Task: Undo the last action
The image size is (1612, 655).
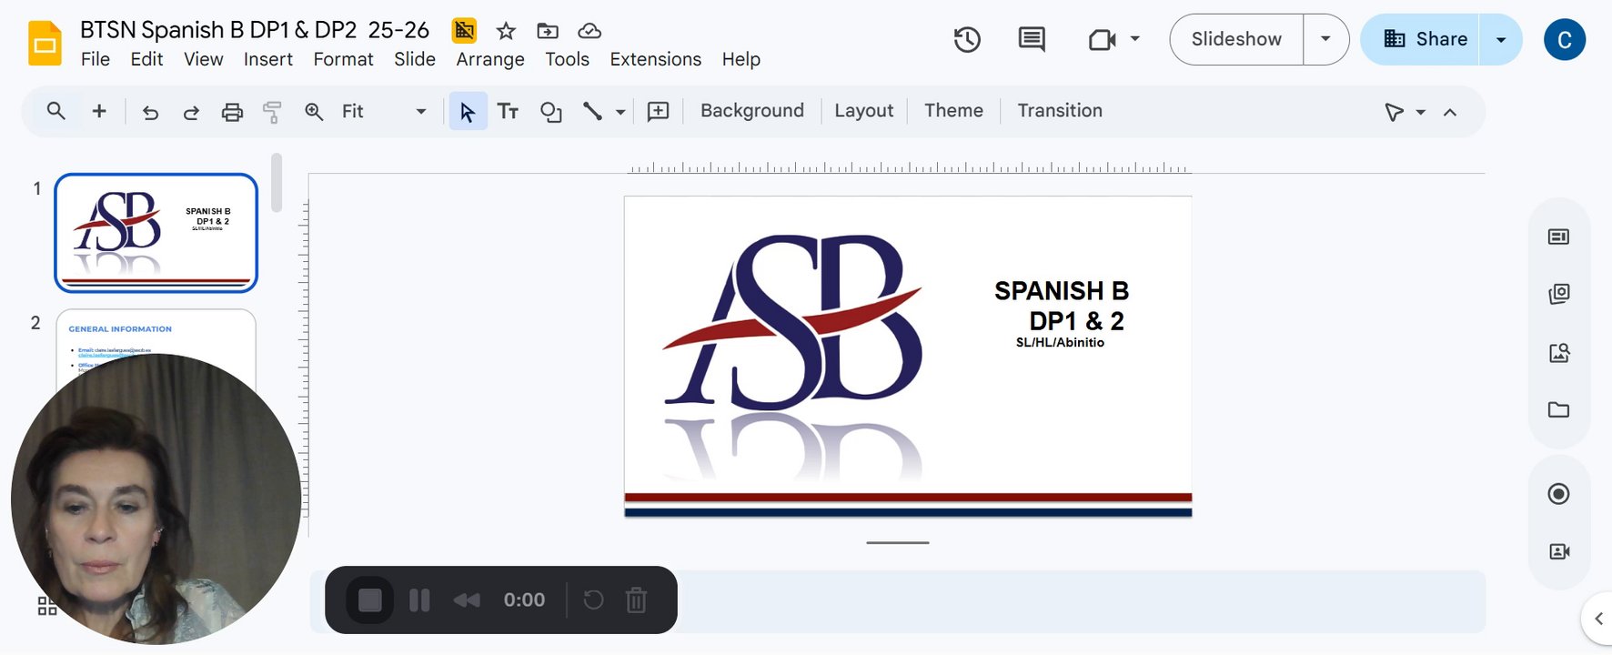Action: click(150, 112)
